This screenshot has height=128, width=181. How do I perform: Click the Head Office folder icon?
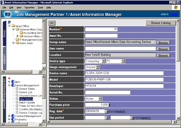click(13, 26)
